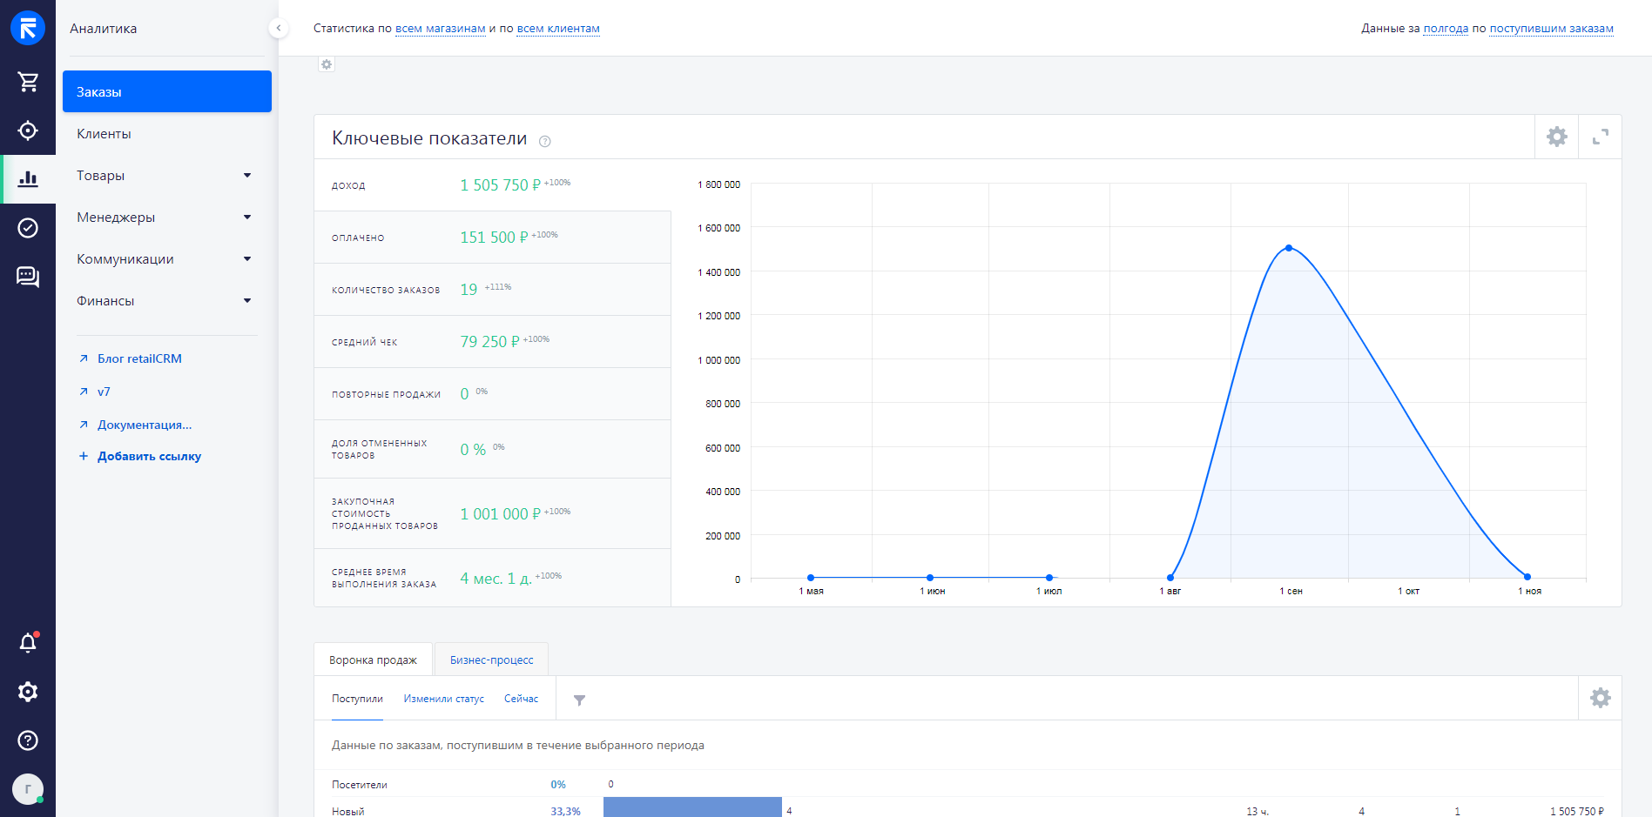Click the sales funnel filter icon
Screen dimensions: 1652x817
coord(579,700)
